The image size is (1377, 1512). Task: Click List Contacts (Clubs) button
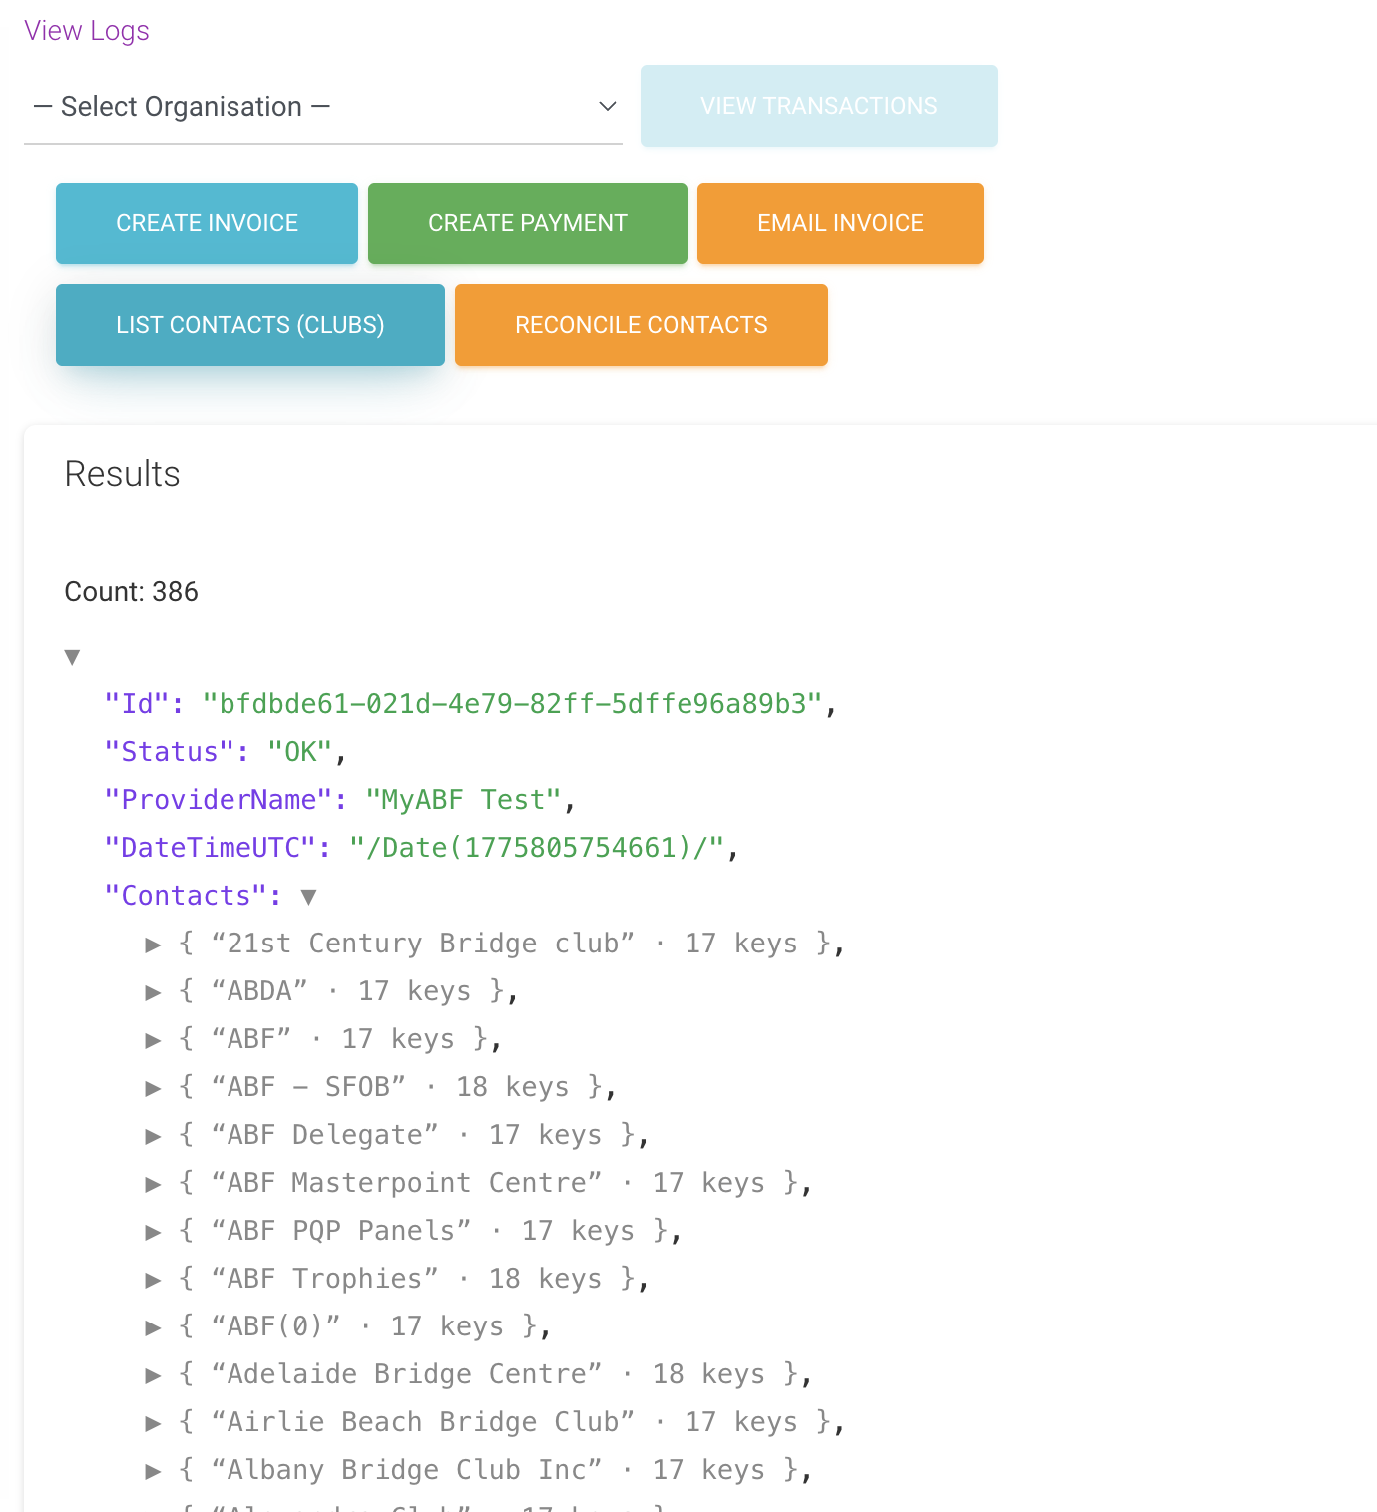pyautogui.click(x=249, y=325)
